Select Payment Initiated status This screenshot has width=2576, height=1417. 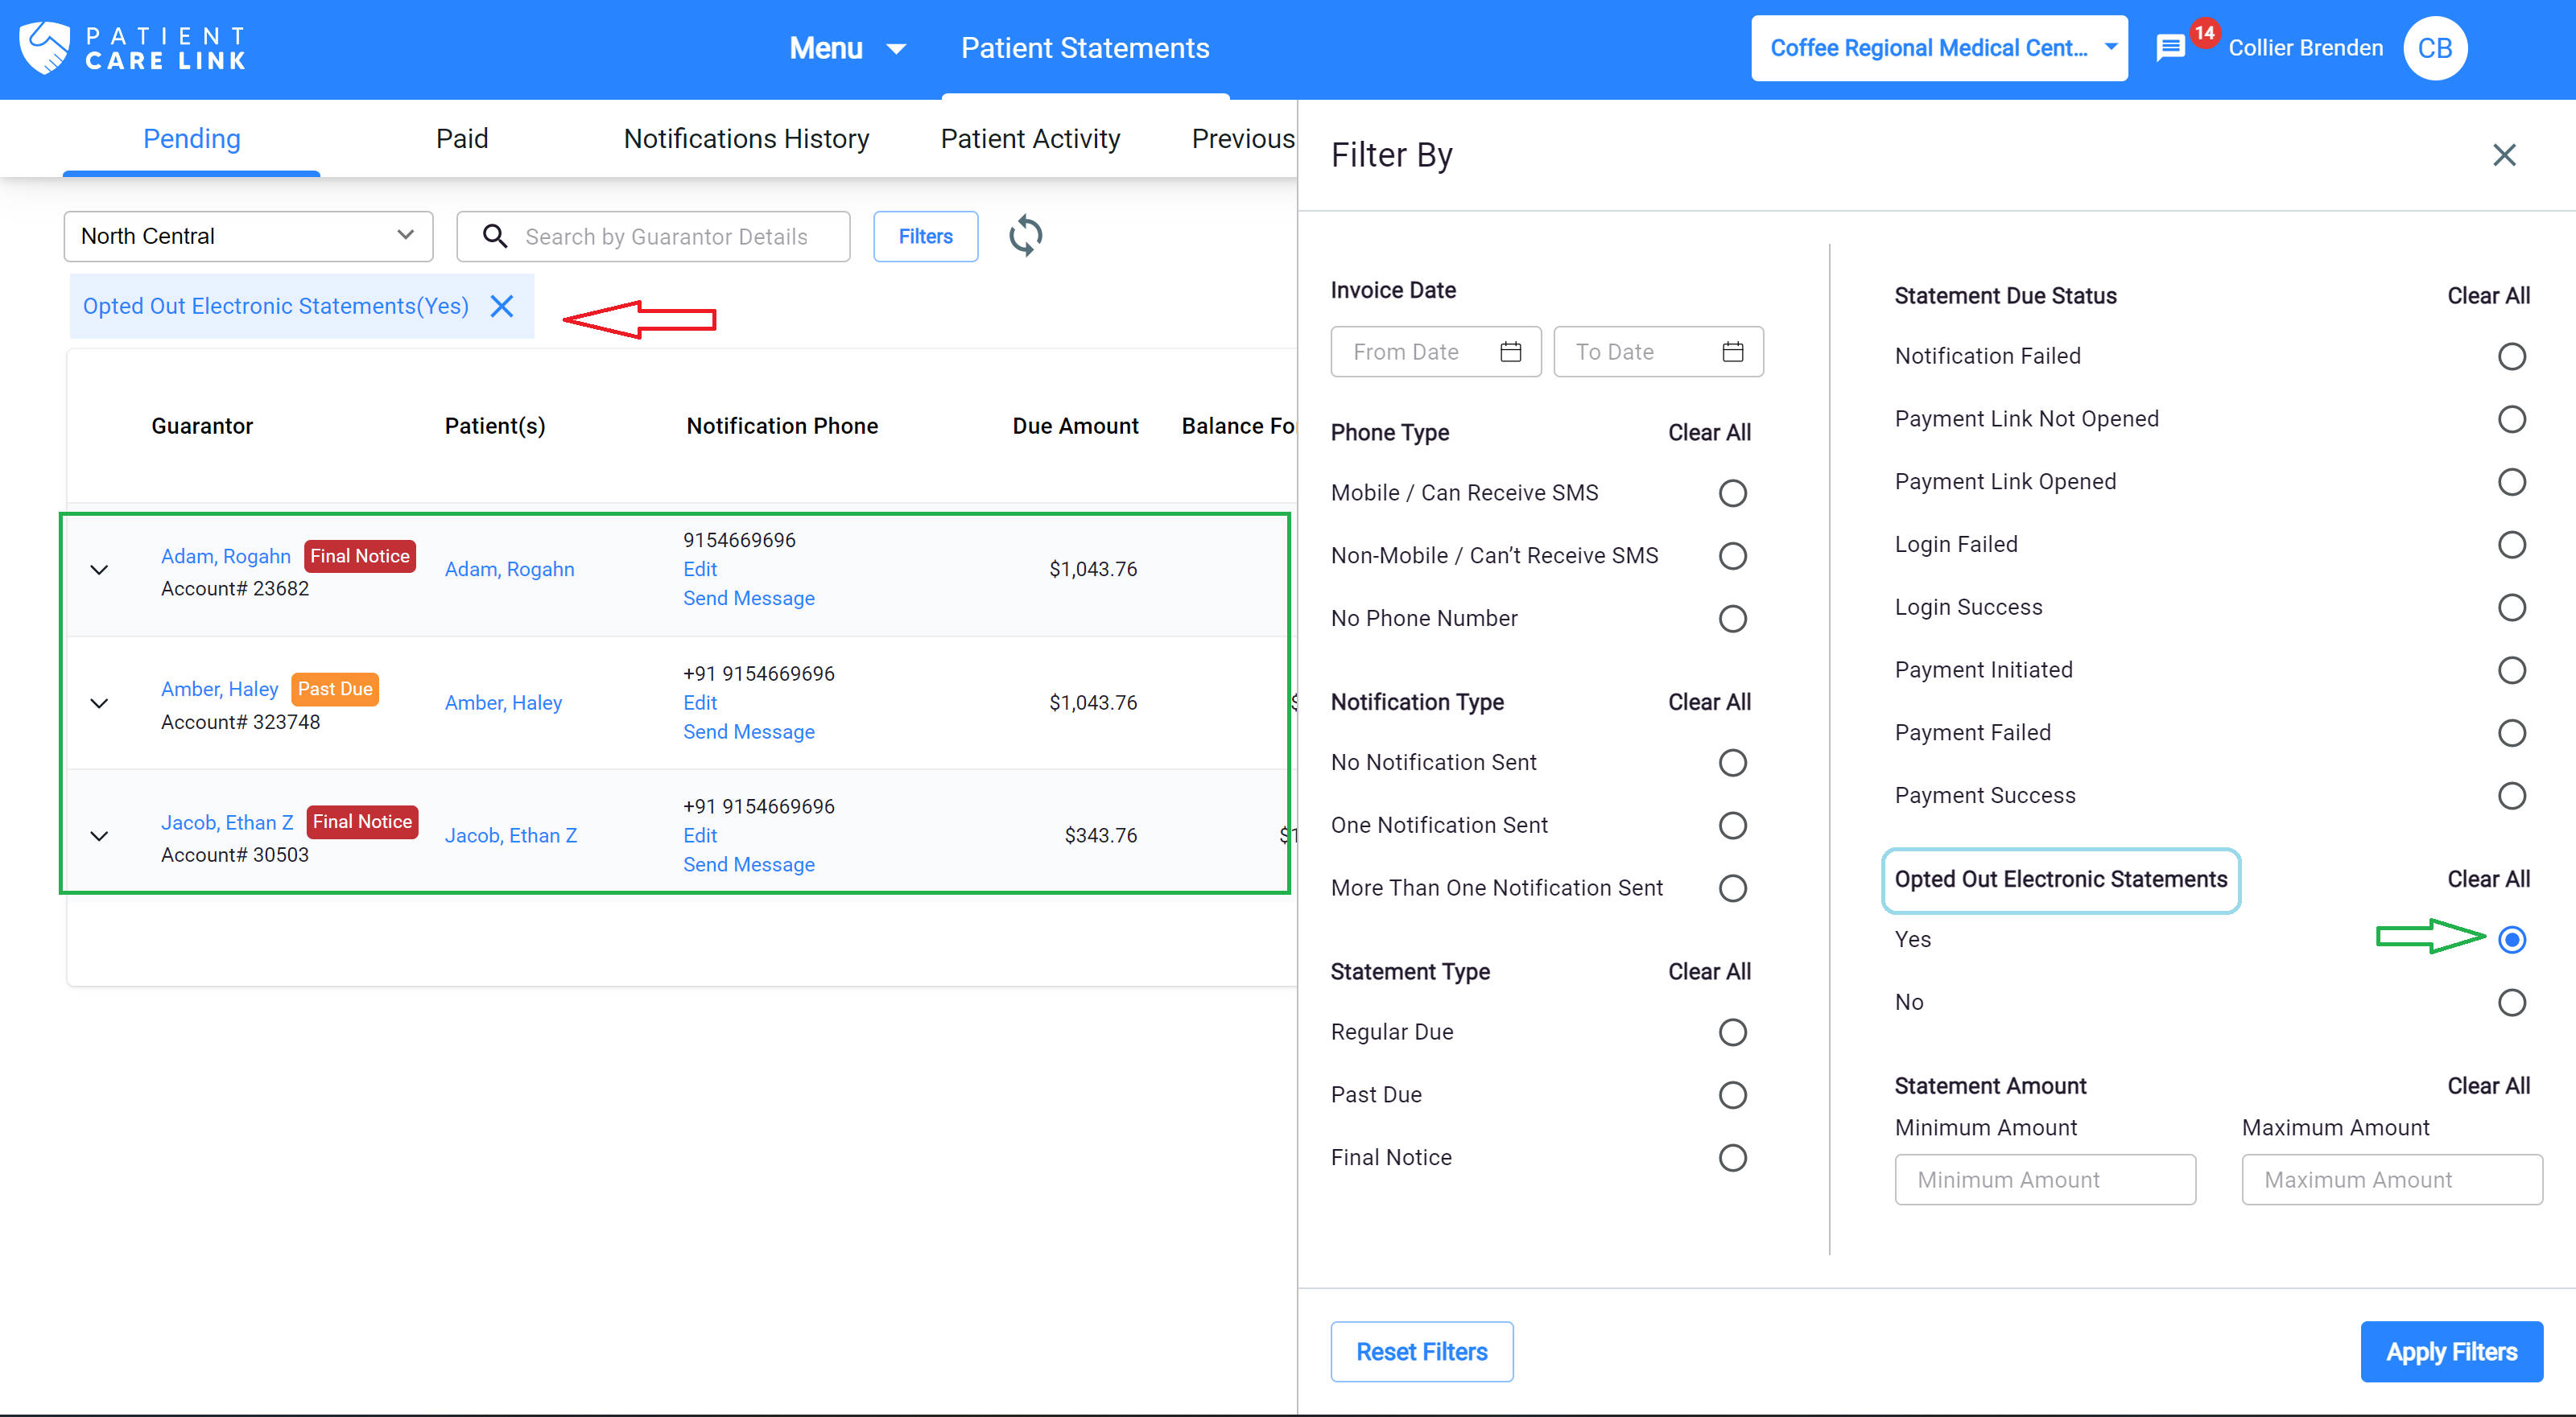pos(2511,670)
